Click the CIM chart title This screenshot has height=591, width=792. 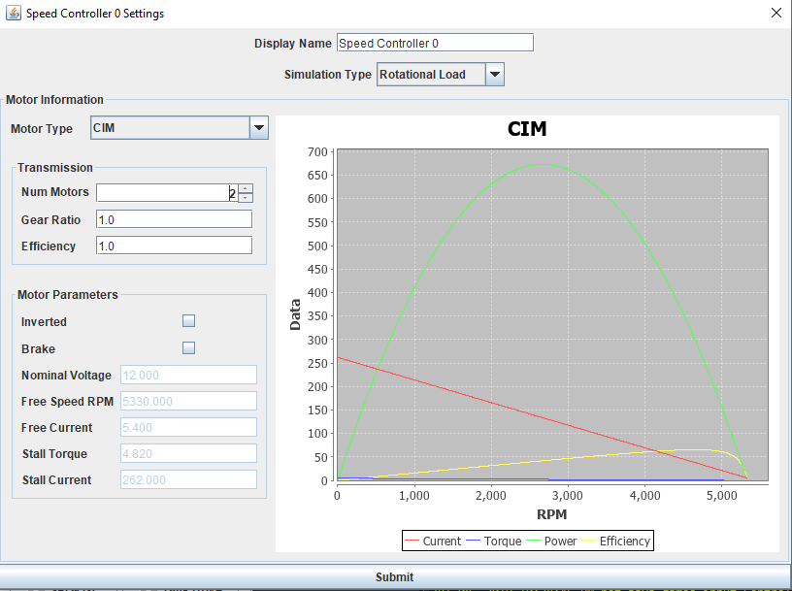[x=527, y=129]
